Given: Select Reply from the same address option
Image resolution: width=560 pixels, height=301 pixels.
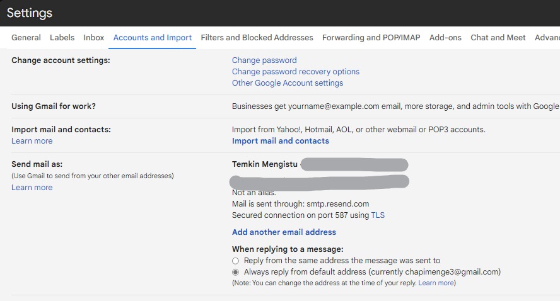Looking at the screenshot, I should [x=236, y=261].
